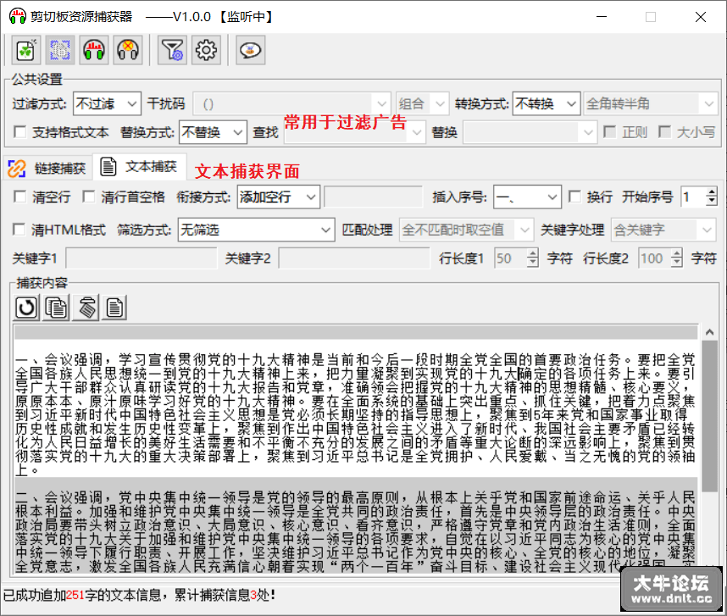
Task: Click the circular refresh arrow button in 捕获内容
Action: (x=26, y=308)
